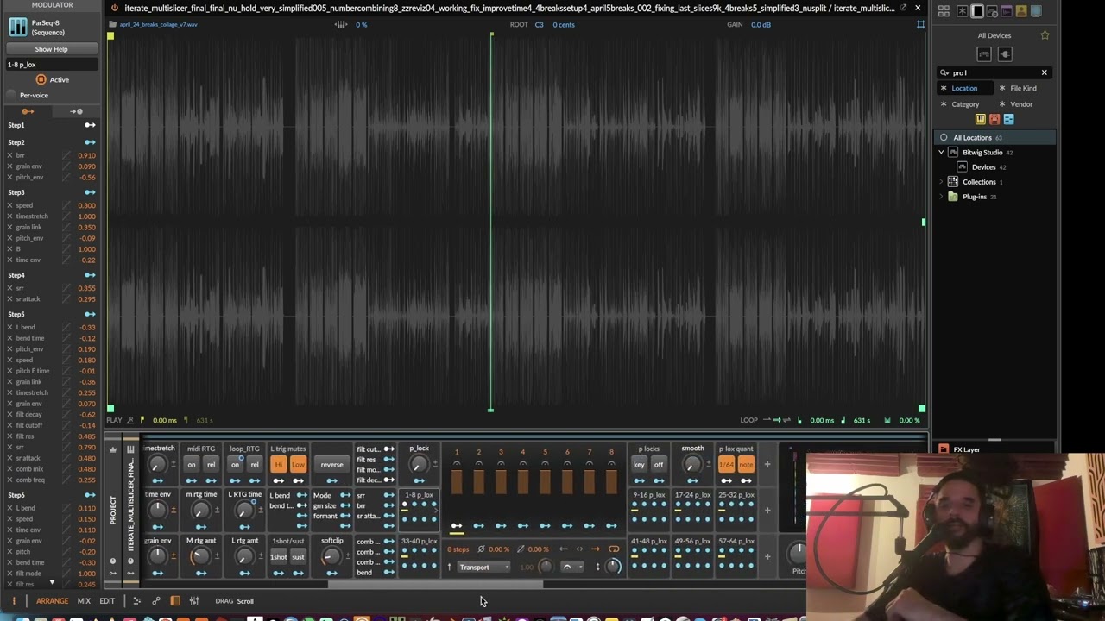Remove speed modulation under Step3
This screenshot has width=1105, height=621.
click(x=9, y=205)
